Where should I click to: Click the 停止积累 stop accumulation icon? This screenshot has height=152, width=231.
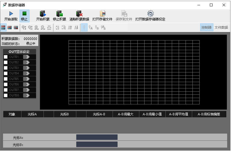tap(59, 14)
